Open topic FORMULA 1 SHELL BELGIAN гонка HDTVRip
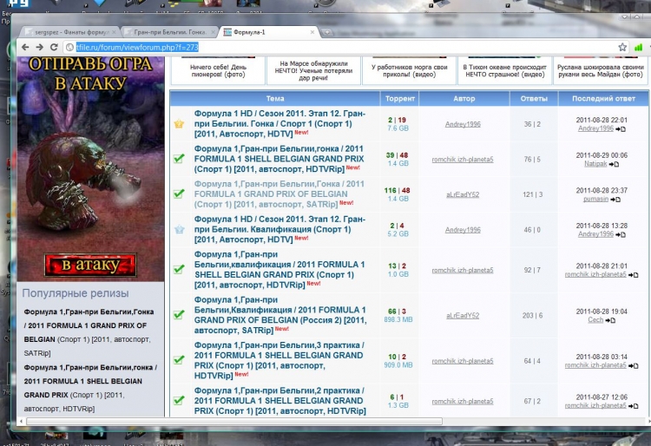Image resolution: width=651 pixels, height=446 pixels. tap(279, 159)
